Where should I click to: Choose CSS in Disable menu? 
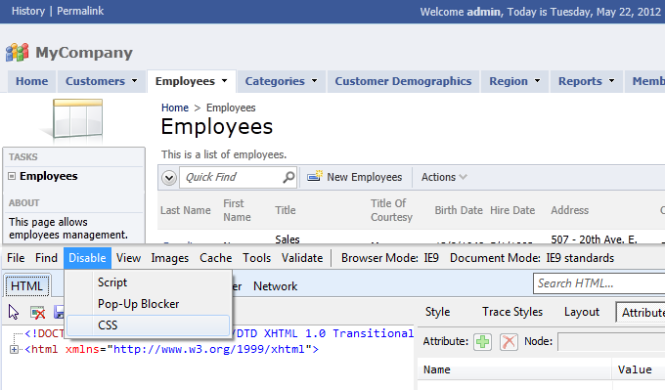[x=148, y=325]
